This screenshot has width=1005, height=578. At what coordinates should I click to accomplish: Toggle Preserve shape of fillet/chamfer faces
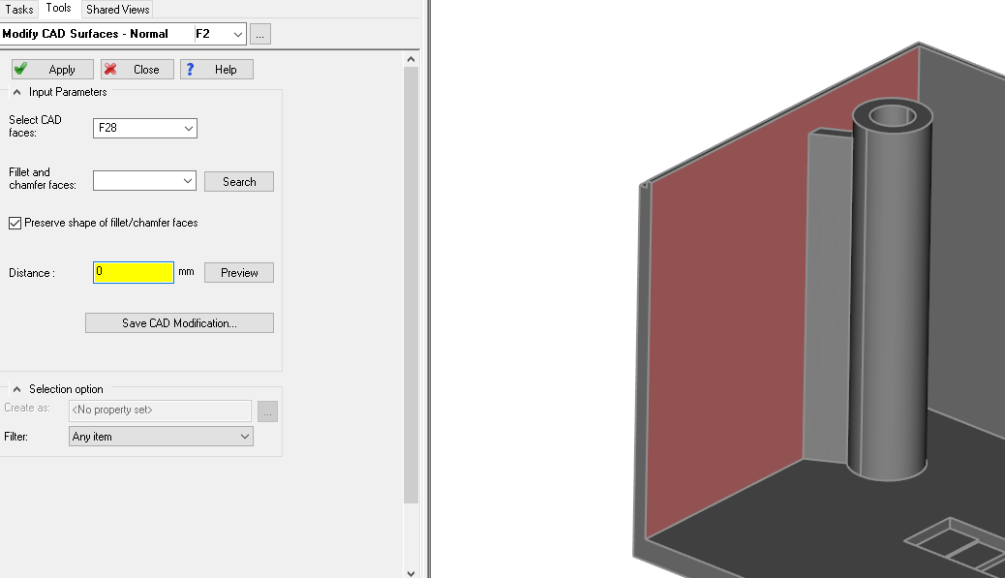point(15,223)
